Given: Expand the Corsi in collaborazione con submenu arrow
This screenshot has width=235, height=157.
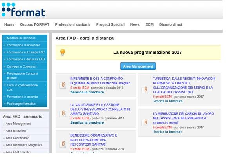Looking at the screenshot, I should point(45,85).
